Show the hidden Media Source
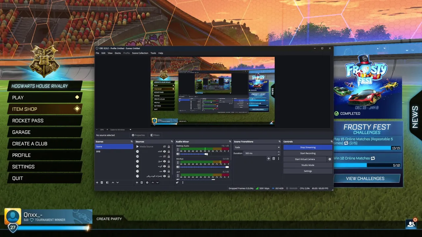Image resolution: width=422 pixels, height=237 pixels. pyautogui.click(x=165, y=146)
